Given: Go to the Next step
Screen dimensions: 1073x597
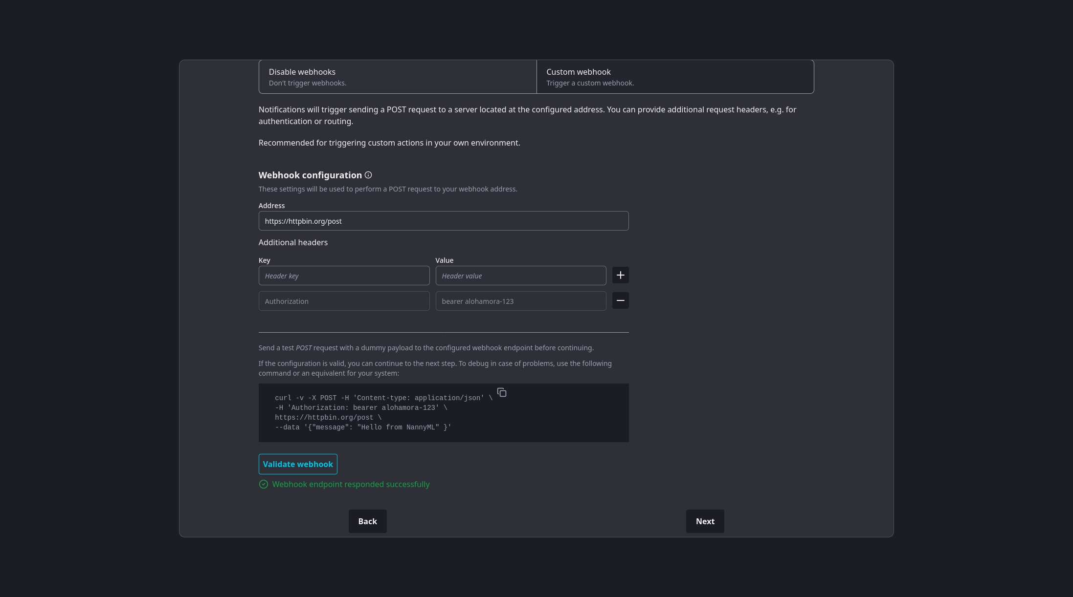Looking at the screenshot, I should tap(705, 521).
